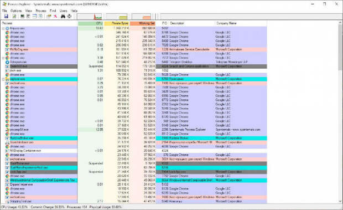Click the vertical scrollbar of process list

[340, 112]
